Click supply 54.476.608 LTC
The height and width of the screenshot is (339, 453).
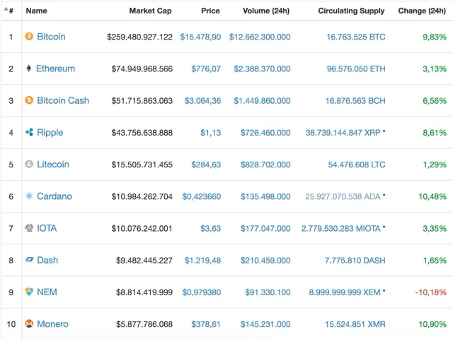(x=357, y=165)
